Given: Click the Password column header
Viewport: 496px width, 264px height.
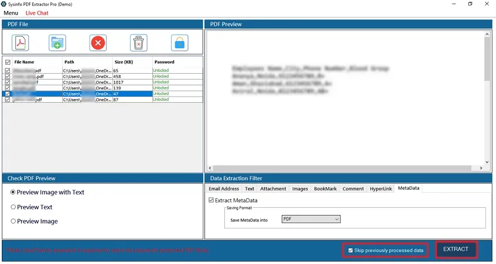Looking at the screenshot, I should [177, 62].
